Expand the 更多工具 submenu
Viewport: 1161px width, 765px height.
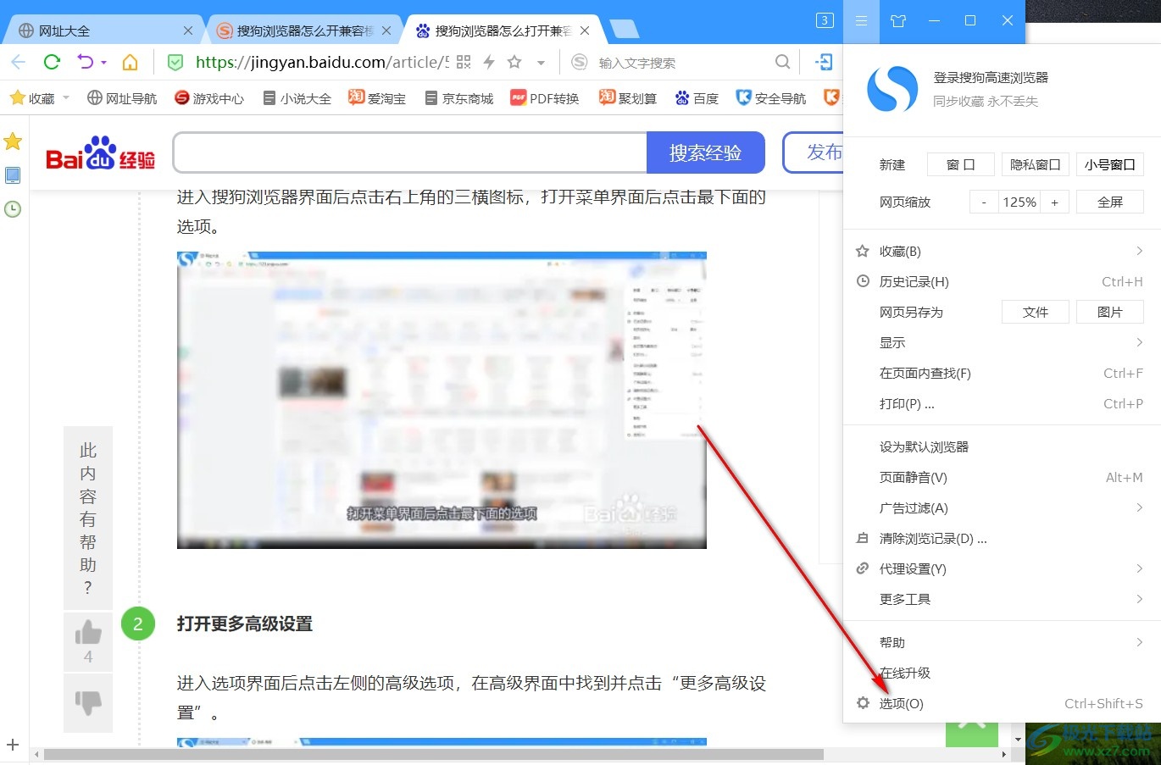coord(1139,599)
